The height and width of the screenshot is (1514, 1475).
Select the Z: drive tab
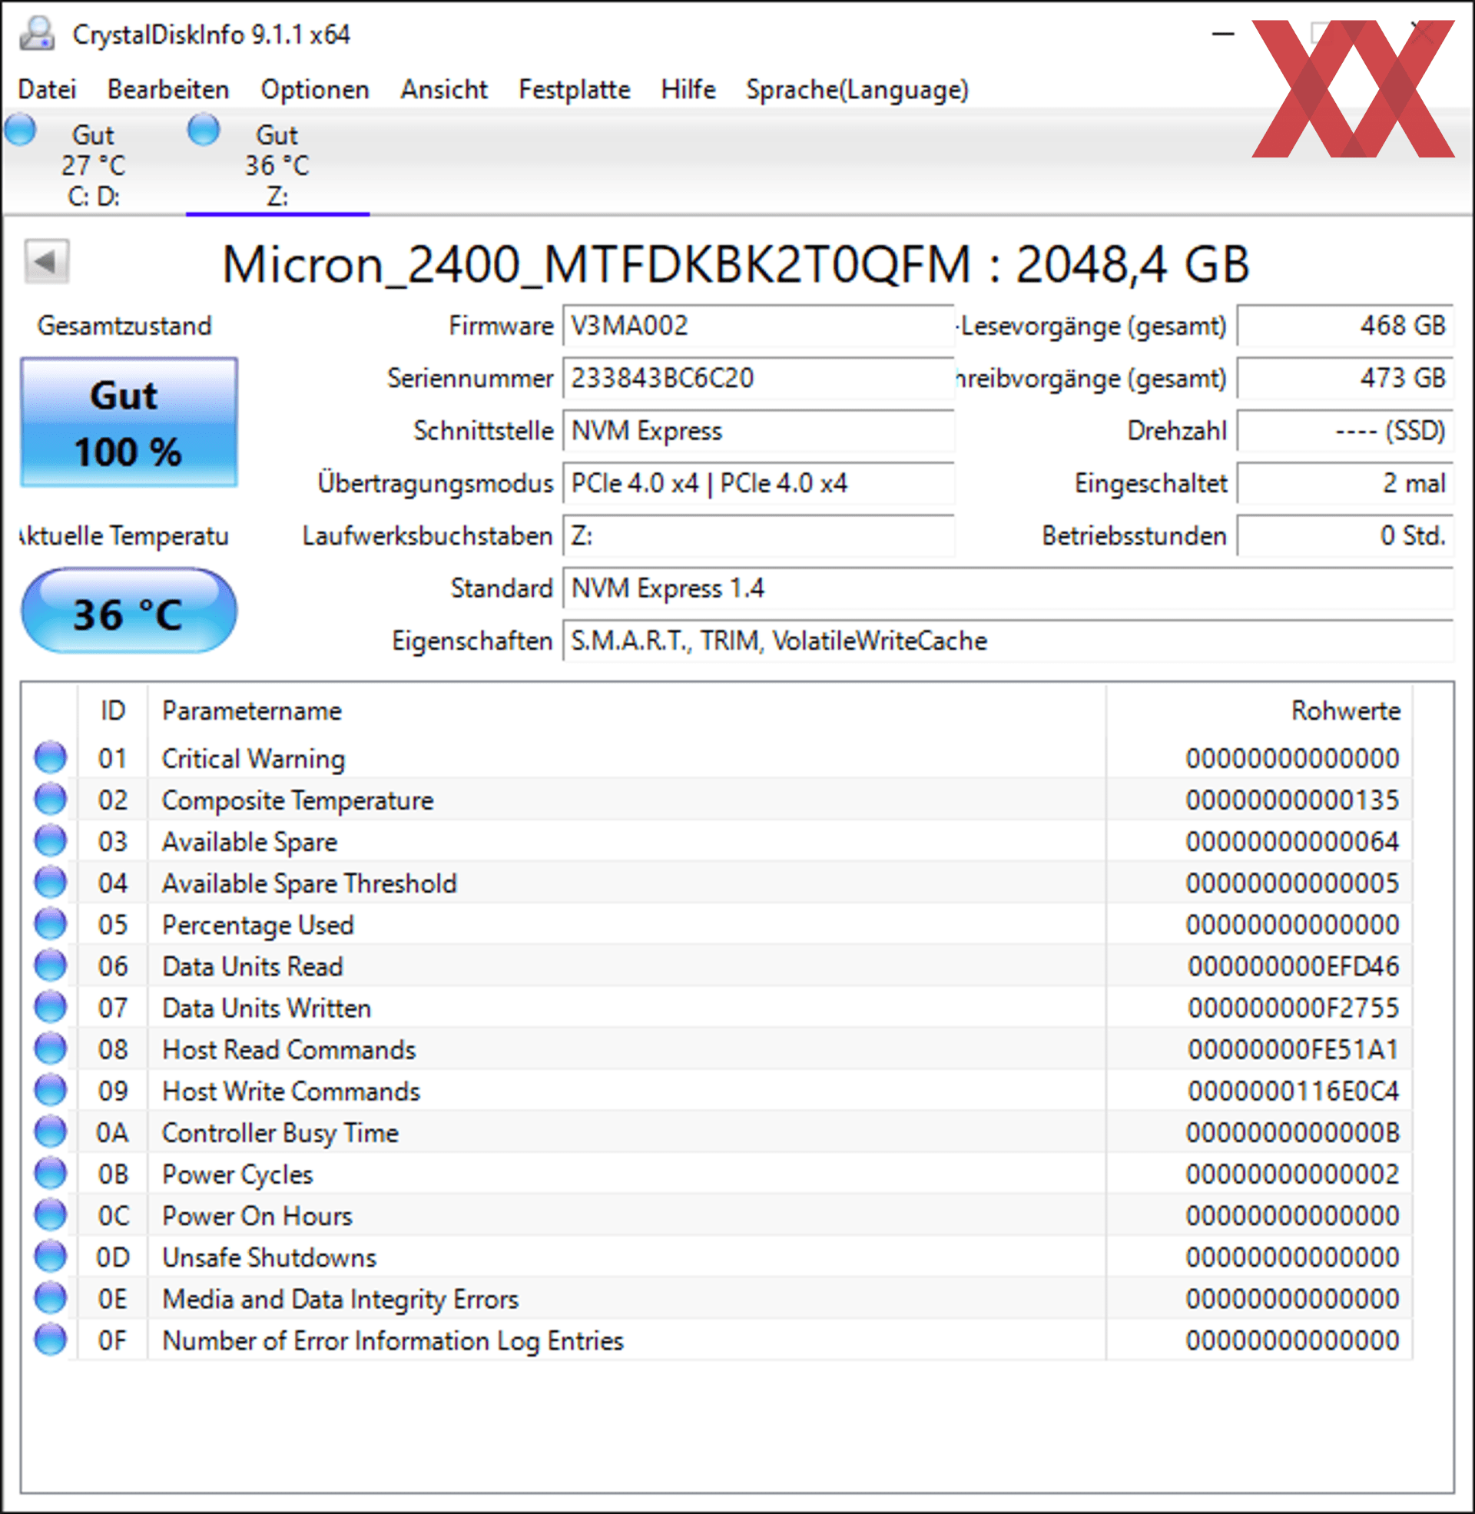click(x=277, y=164)
